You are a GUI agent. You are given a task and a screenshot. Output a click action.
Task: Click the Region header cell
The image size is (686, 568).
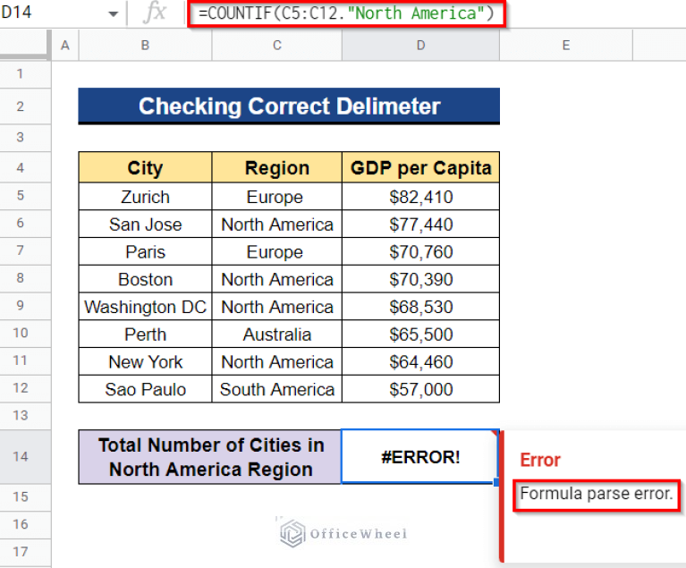pyautogui.click(x=277, y=167)
